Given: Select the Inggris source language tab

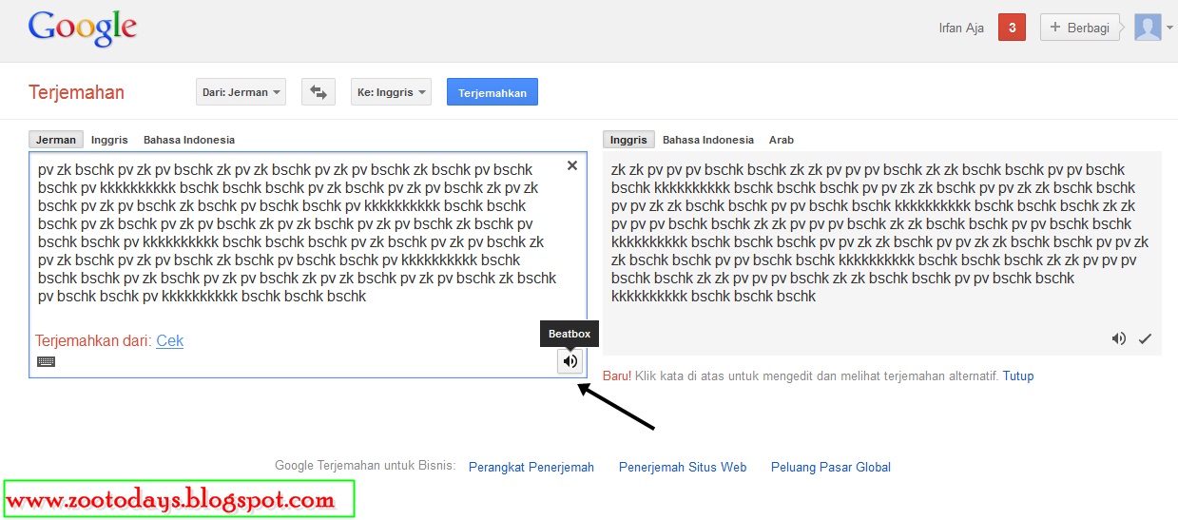Looking at the screenshot, I should 109,140.
